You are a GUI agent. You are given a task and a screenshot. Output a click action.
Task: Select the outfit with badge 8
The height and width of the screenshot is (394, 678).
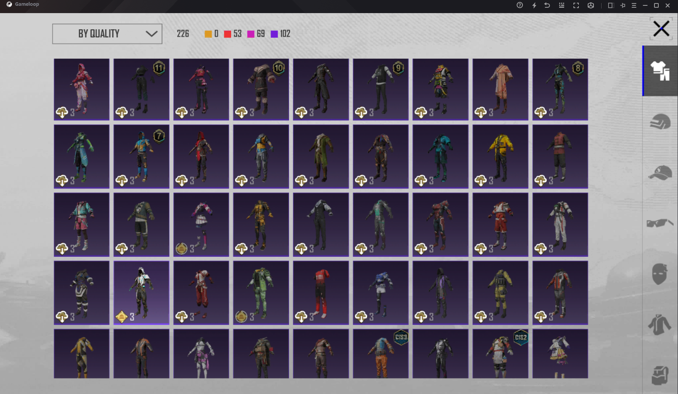(x=560, y=89)
